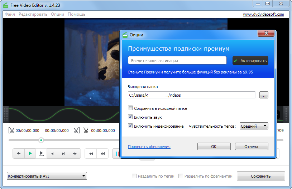Click the green checkmark on Активировать

click(x=235, y=61)
